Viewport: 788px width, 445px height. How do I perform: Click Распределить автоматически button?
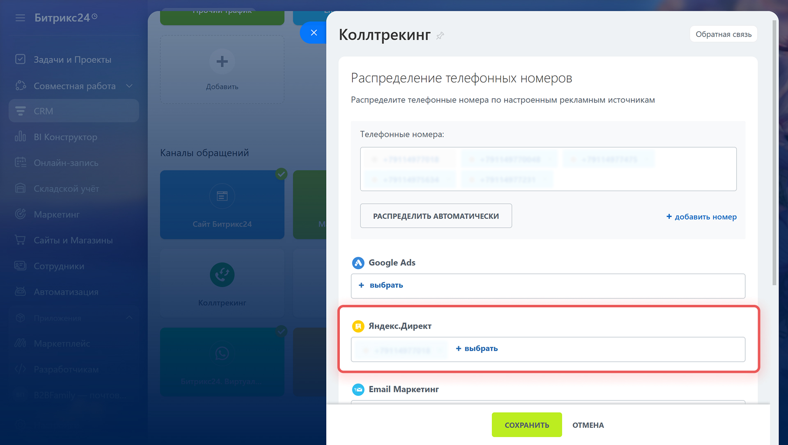436,216
